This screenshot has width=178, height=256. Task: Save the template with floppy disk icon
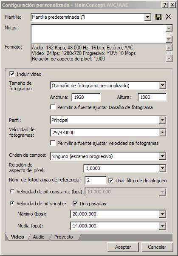(158, 17)
